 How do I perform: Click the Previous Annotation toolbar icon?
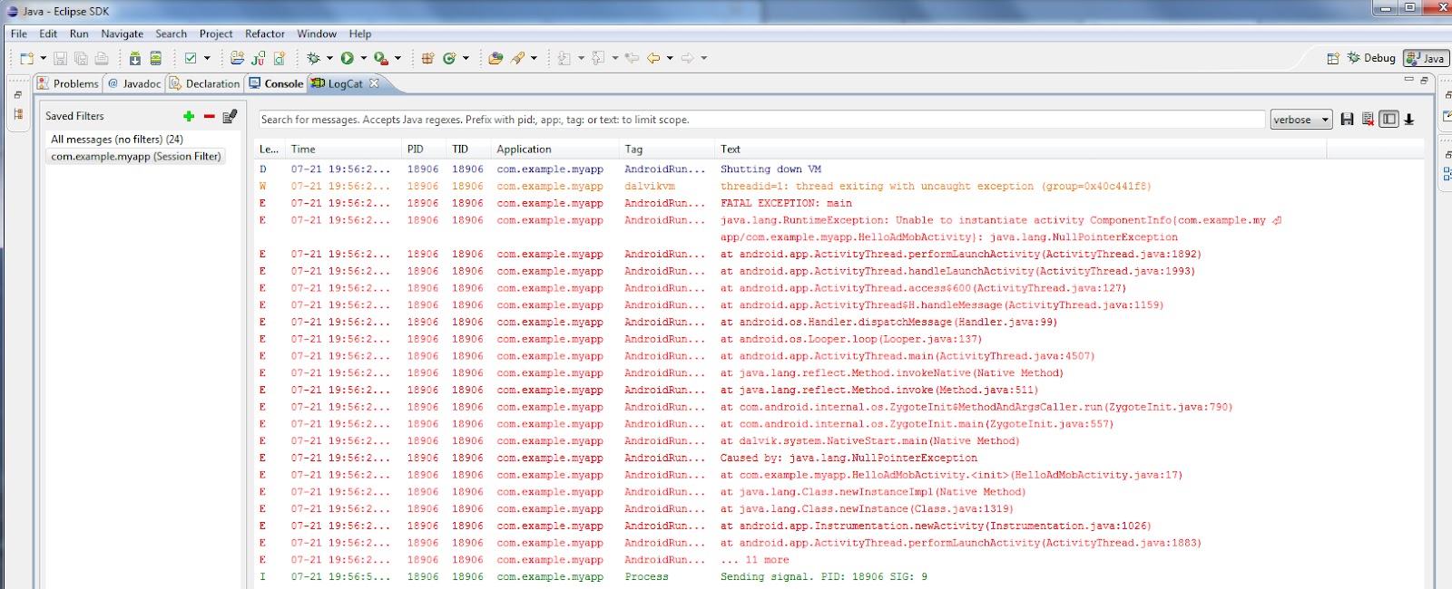(598, 58)
